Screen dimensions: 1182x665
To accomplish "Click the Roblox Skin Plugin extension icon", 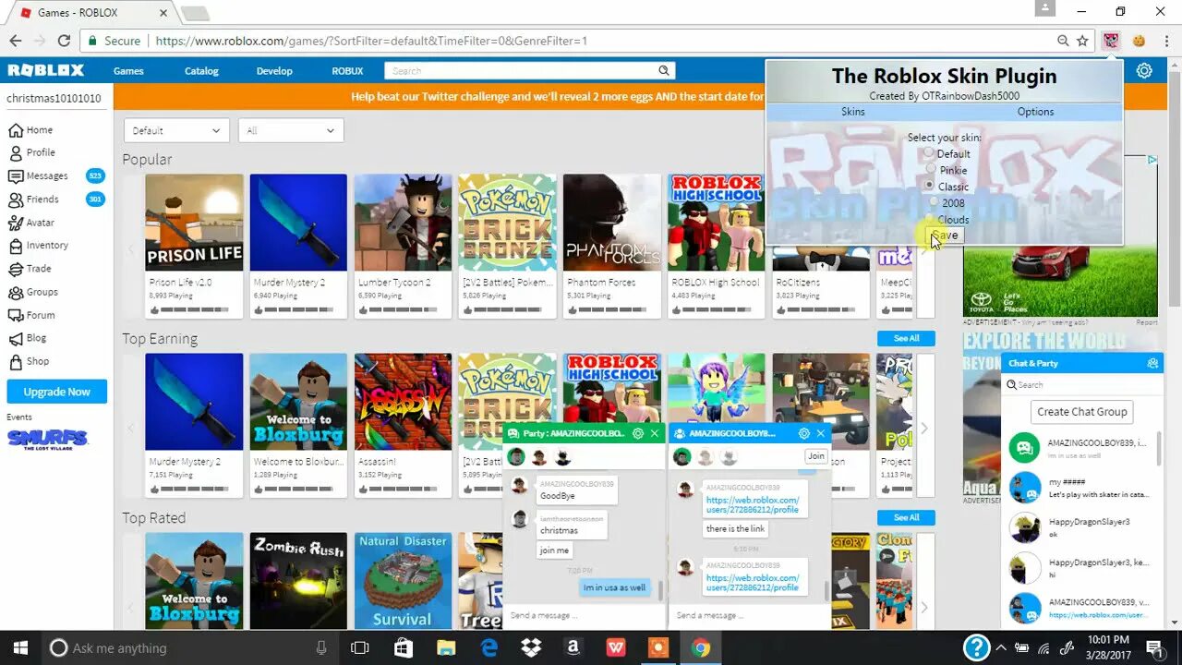I will pyautogui.click(x=1111, y=41).
